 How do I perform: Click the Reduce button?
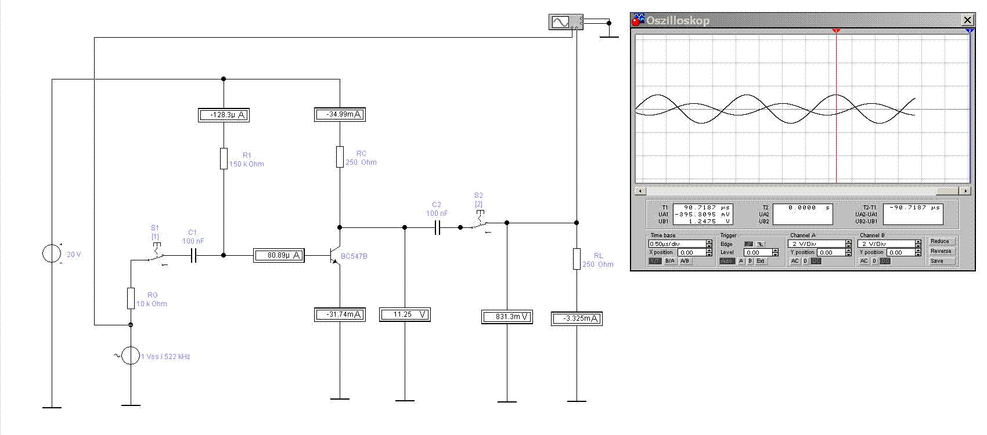click(x=941, y=241)
